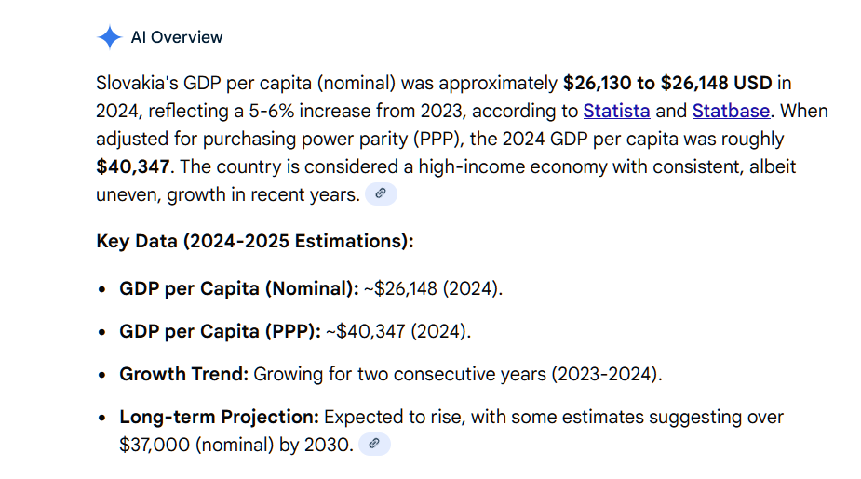Click the "~$26,148 (2024)" value in the bullet list
Screen dimensions: 861x479
pos(433,288)
